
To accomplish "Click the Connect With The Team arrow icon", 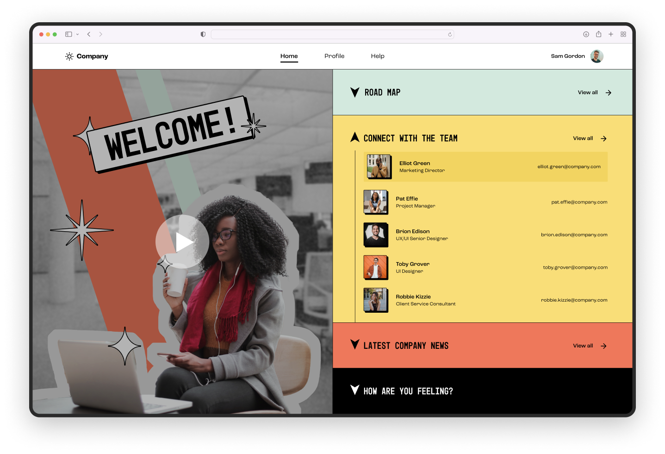I will pyautogui.click(x=603, y=139).
